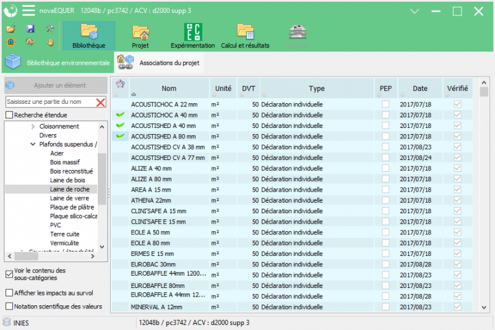Click green checkmark on ACOUSTISHED A 80 mm

120,136
